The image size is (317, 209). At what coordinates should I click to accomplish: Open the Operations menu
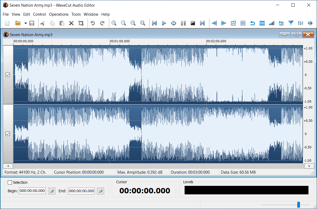coord(59,14)
